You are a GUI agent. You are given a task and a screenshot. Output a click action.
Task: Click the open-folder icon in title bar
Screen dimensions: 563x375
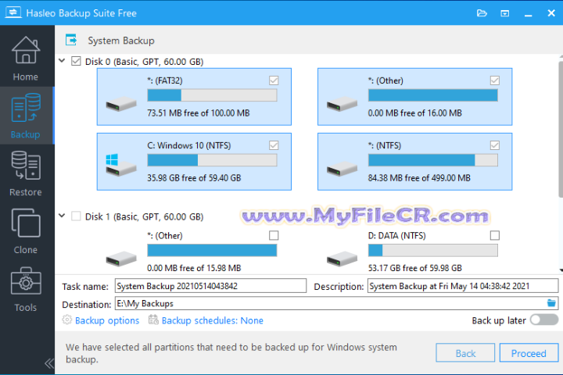[x=482, y=13]
